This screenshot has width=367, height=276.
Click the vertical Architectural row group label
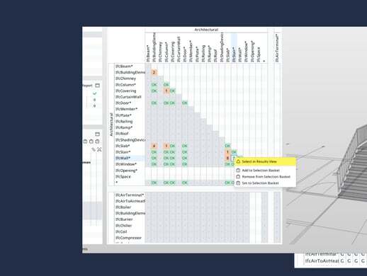[x=111, y=125]
